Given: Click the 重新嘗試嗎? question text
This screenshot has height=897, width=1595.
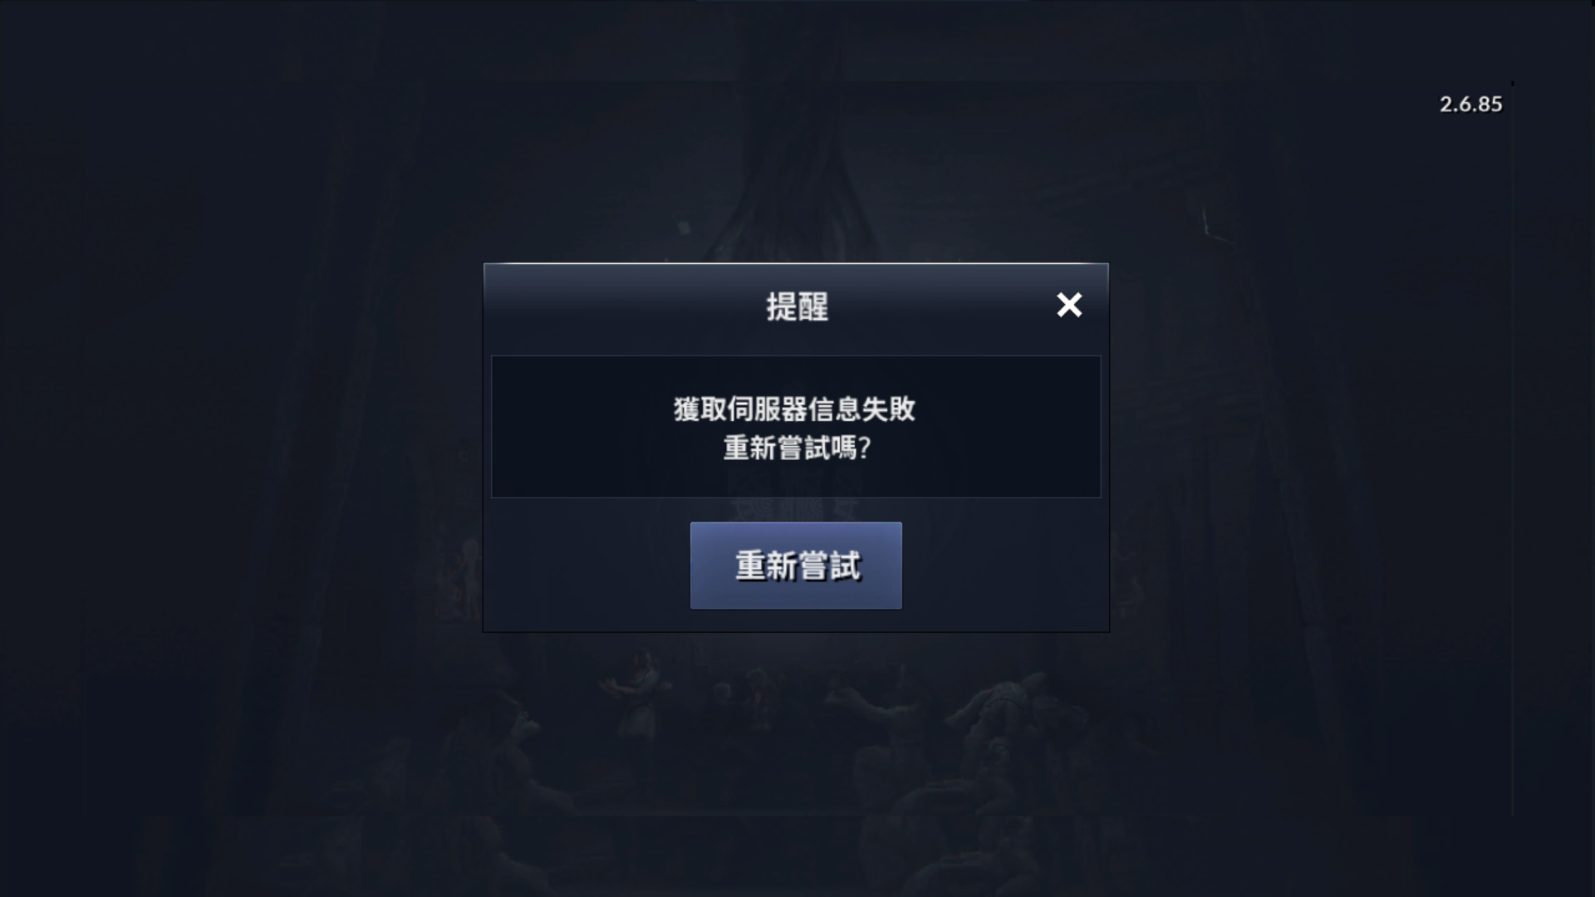Looking at the screenshot, I should click(797, 448).
